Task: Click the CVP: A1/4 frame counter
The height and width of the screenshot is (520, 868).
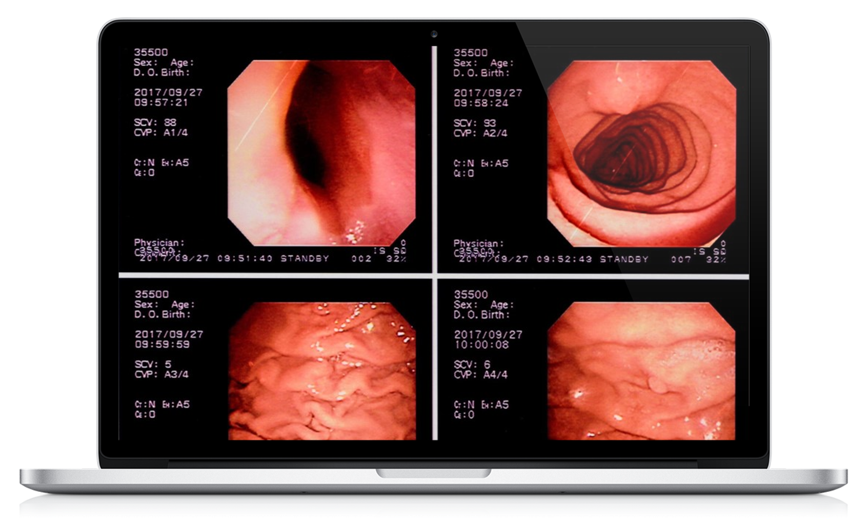Action: [161, 133]
